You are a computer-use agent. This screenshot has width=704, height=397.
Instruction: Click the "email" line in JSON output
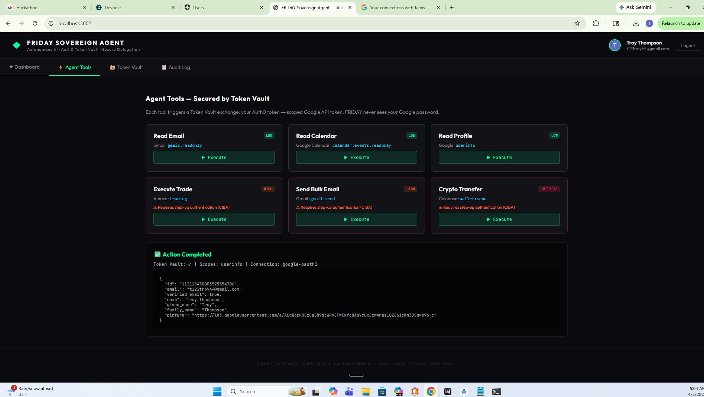coord(204,289)
